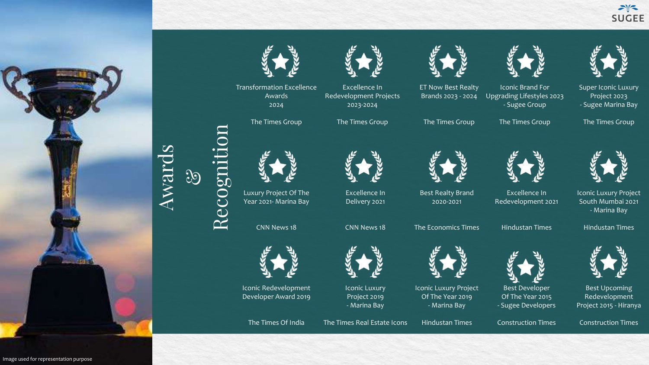Click "Excellence In Redevelopment Projects 2023-2024" title
649x365 pixels.
(x=362, y=96)
